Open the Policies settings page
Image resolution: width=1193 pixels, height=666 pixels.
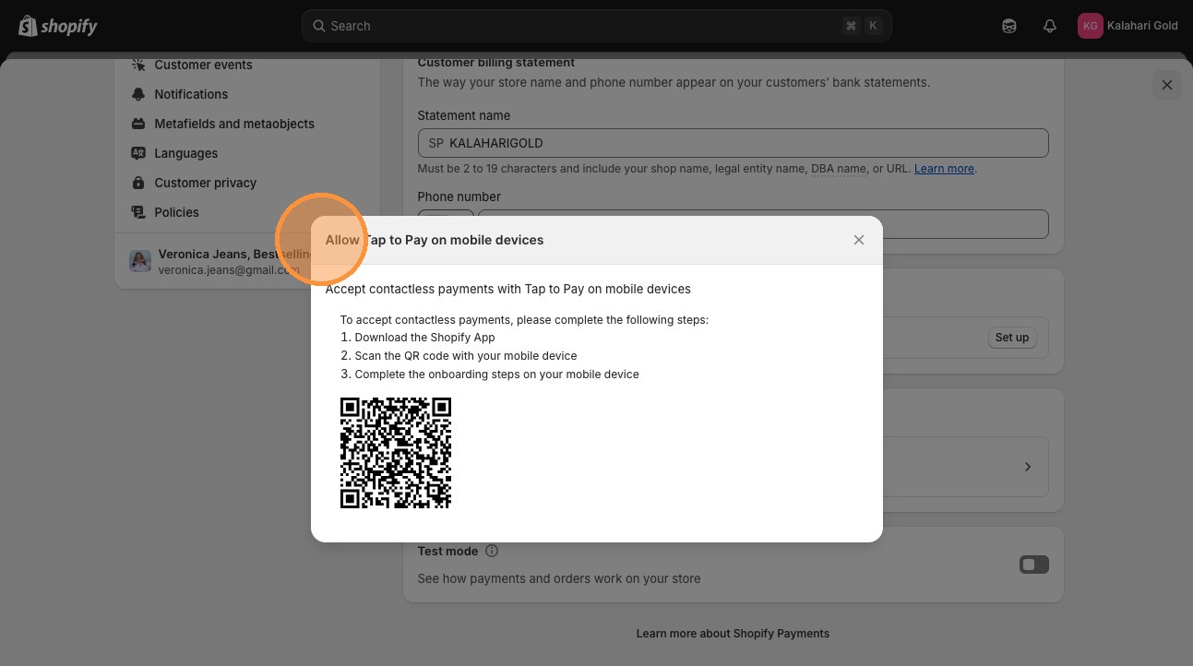coord(176,212)
